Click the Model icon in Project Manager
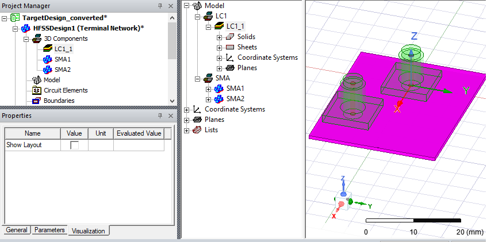 click(37, 80)
